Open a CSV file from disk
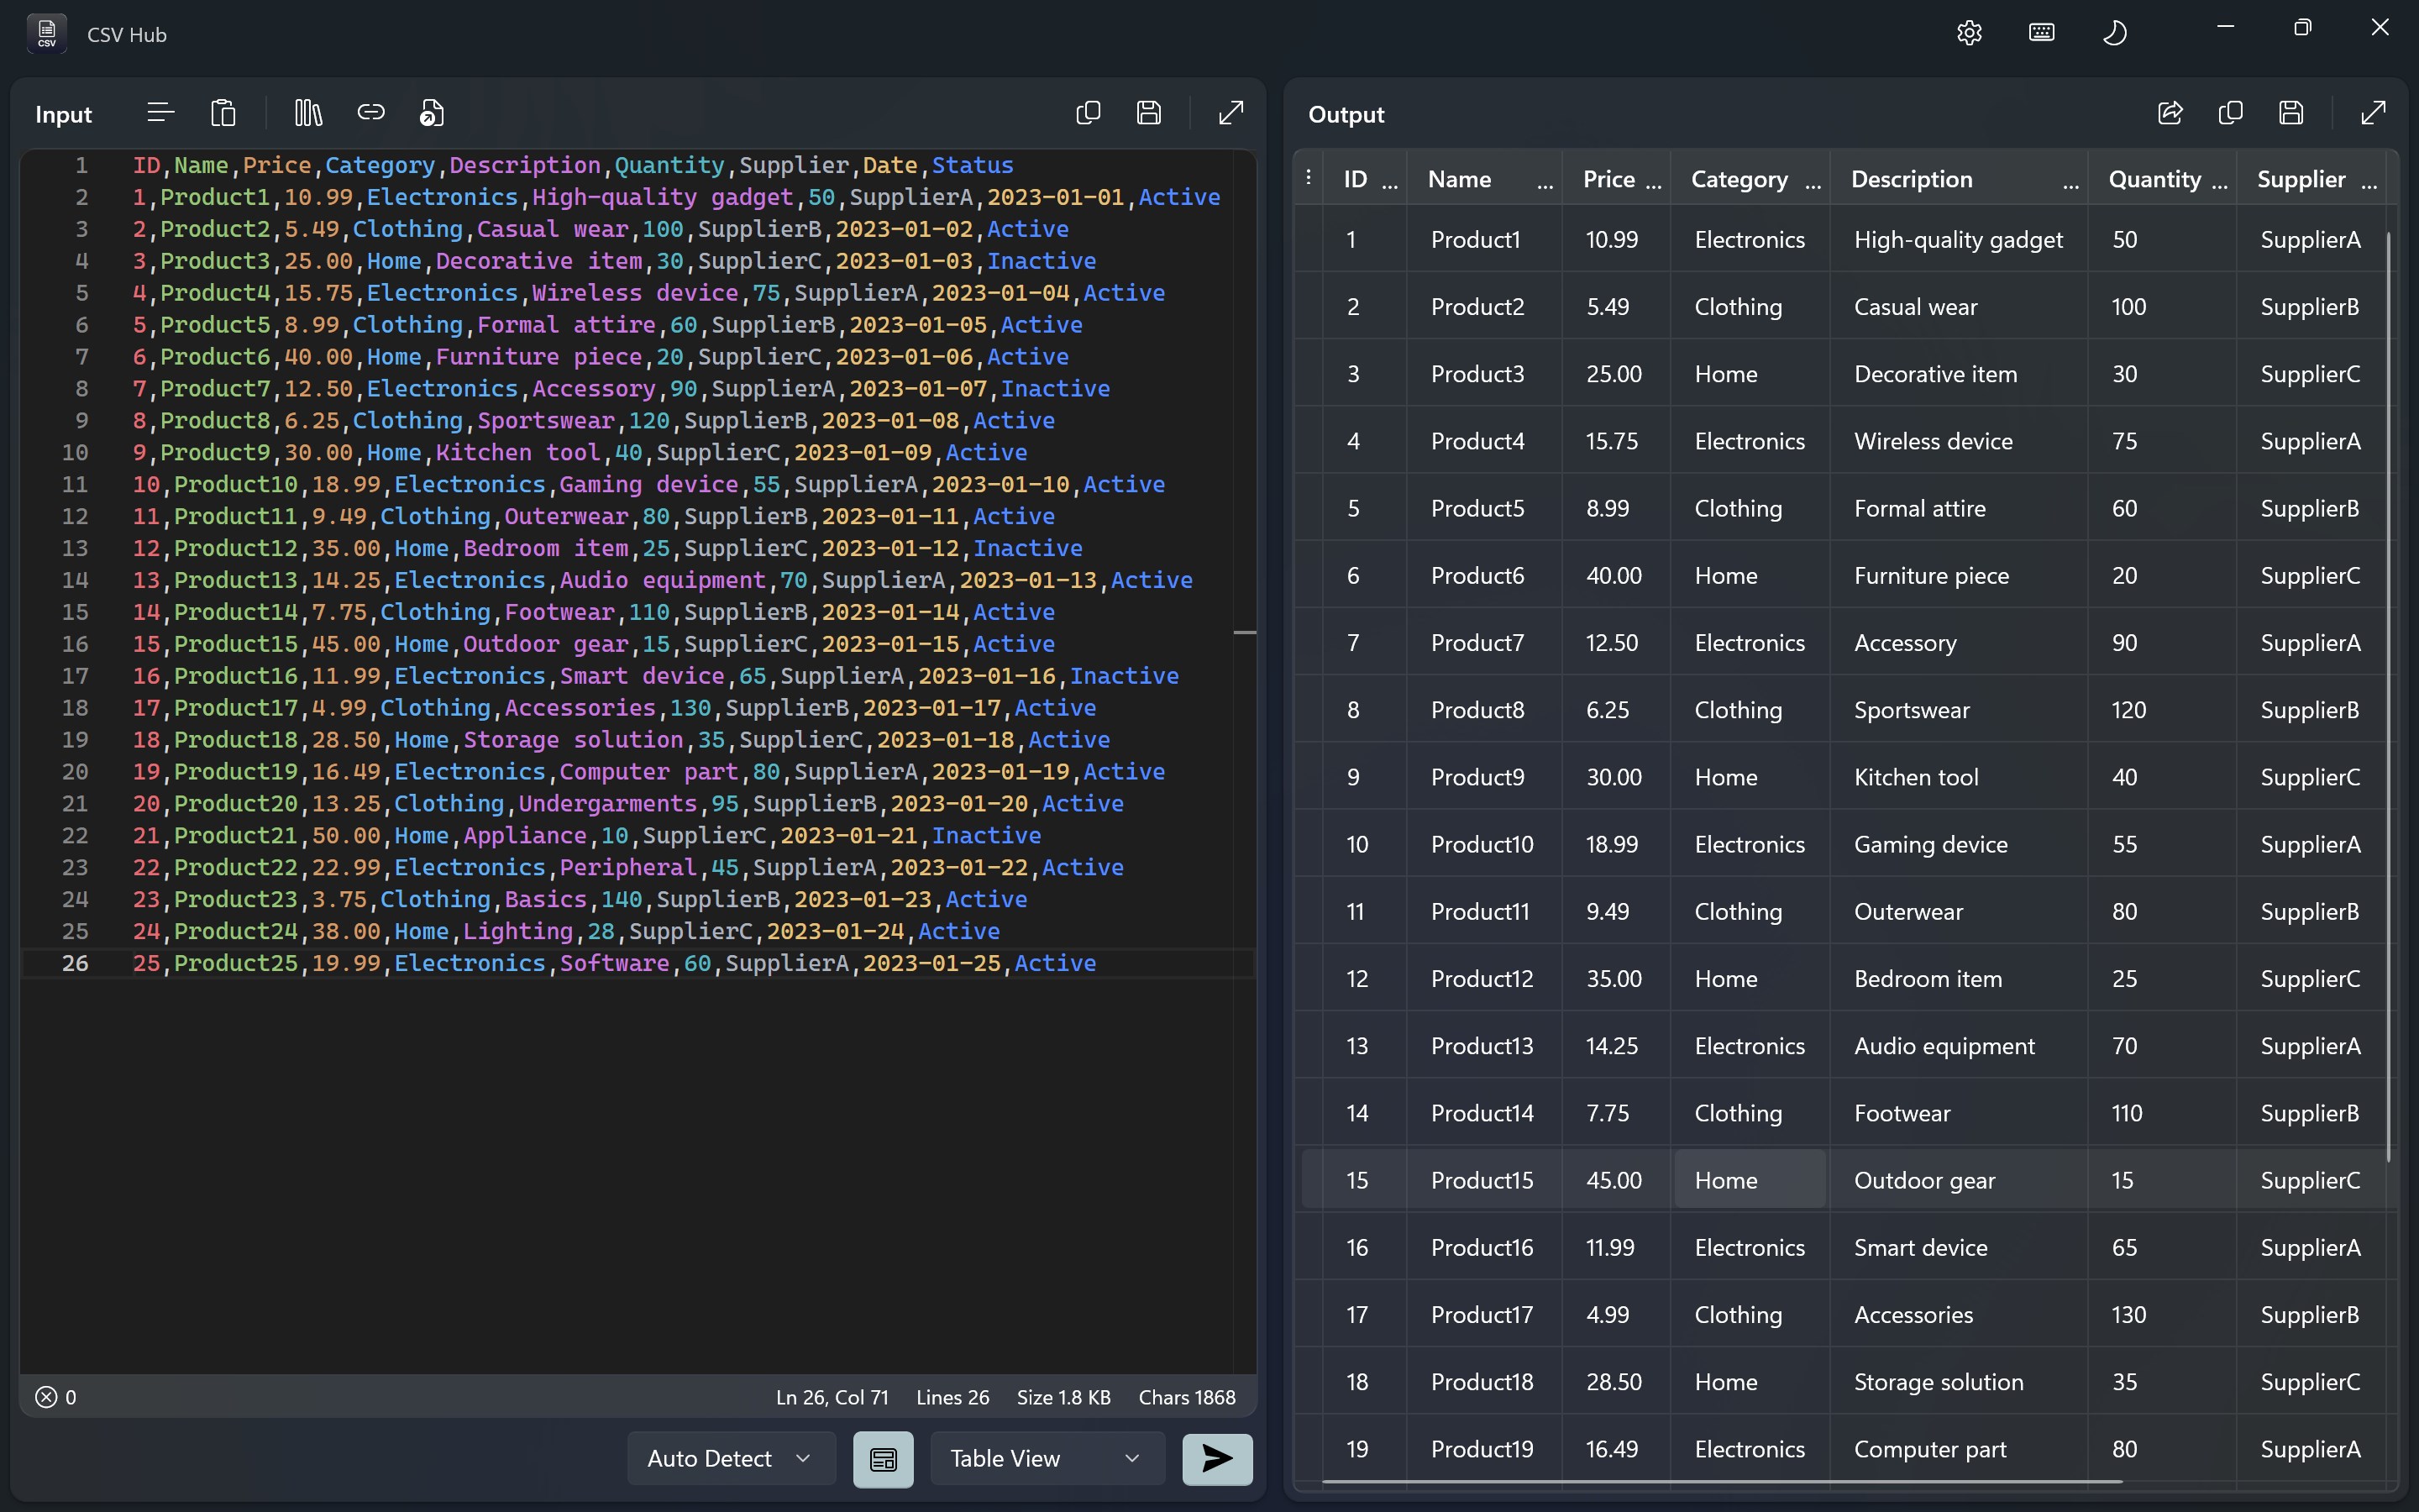 (x=432, y=112)
